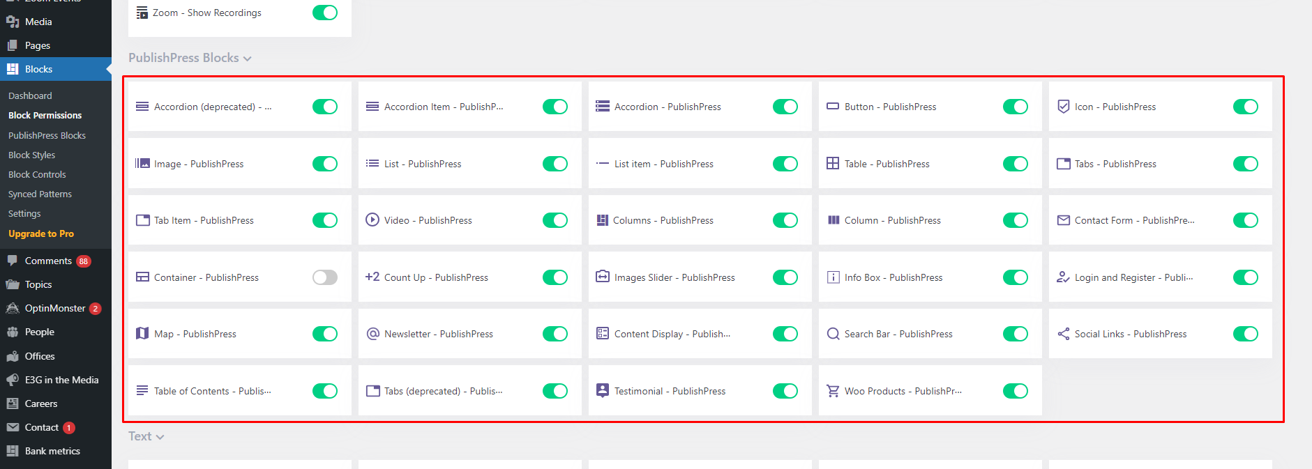
Task: Click the Testimonial block icon
Action: point(603,390)
